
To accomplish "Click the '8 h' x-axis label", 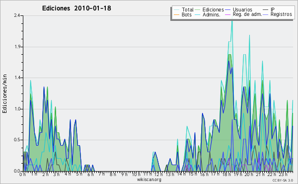I will [113, 175].
